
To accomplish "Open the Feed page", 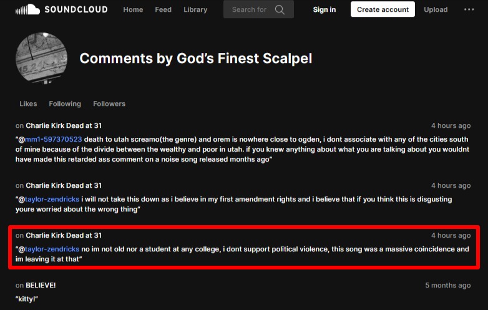I will [x=163, y=9].
